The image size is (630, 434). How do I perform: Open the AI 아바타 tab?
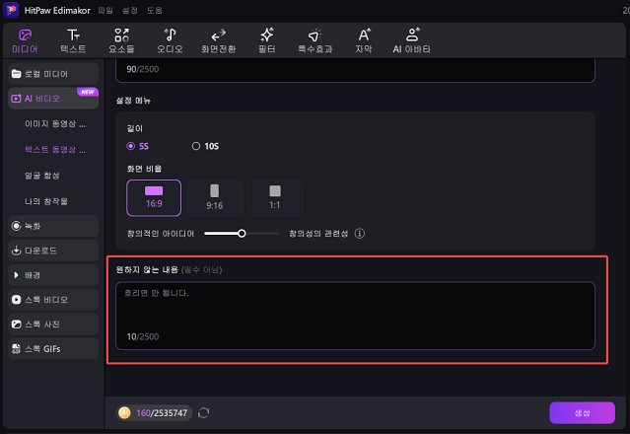click(x=412, y=40)
